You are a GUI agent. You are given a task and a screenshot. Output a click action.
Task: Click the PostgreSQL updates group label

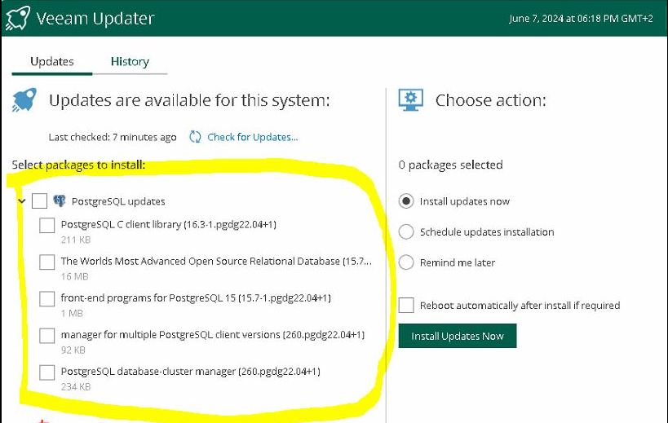tap(118, 201)
